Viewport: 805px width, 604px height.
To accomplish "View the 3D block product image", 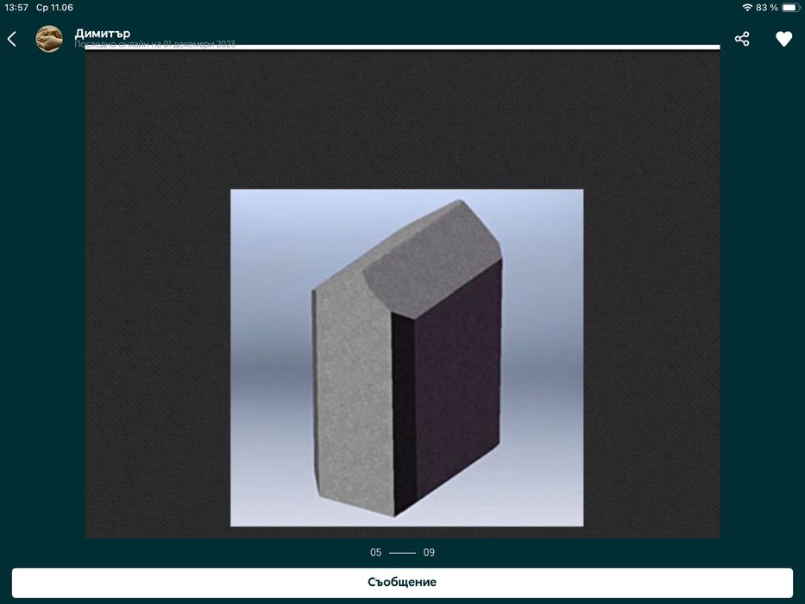I will (406, 357).
